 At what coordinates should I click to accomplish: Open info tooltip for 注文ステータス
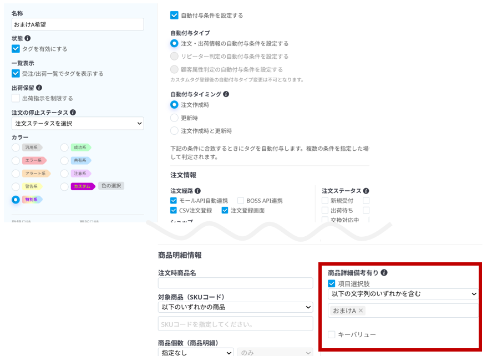pyautogui.click(x=367, y=191)
